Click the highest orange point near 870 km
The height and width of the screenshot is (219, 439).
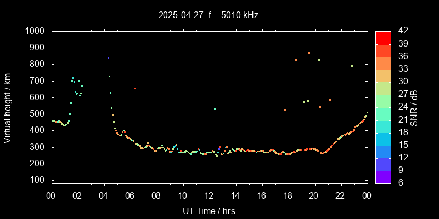point(309,53)
